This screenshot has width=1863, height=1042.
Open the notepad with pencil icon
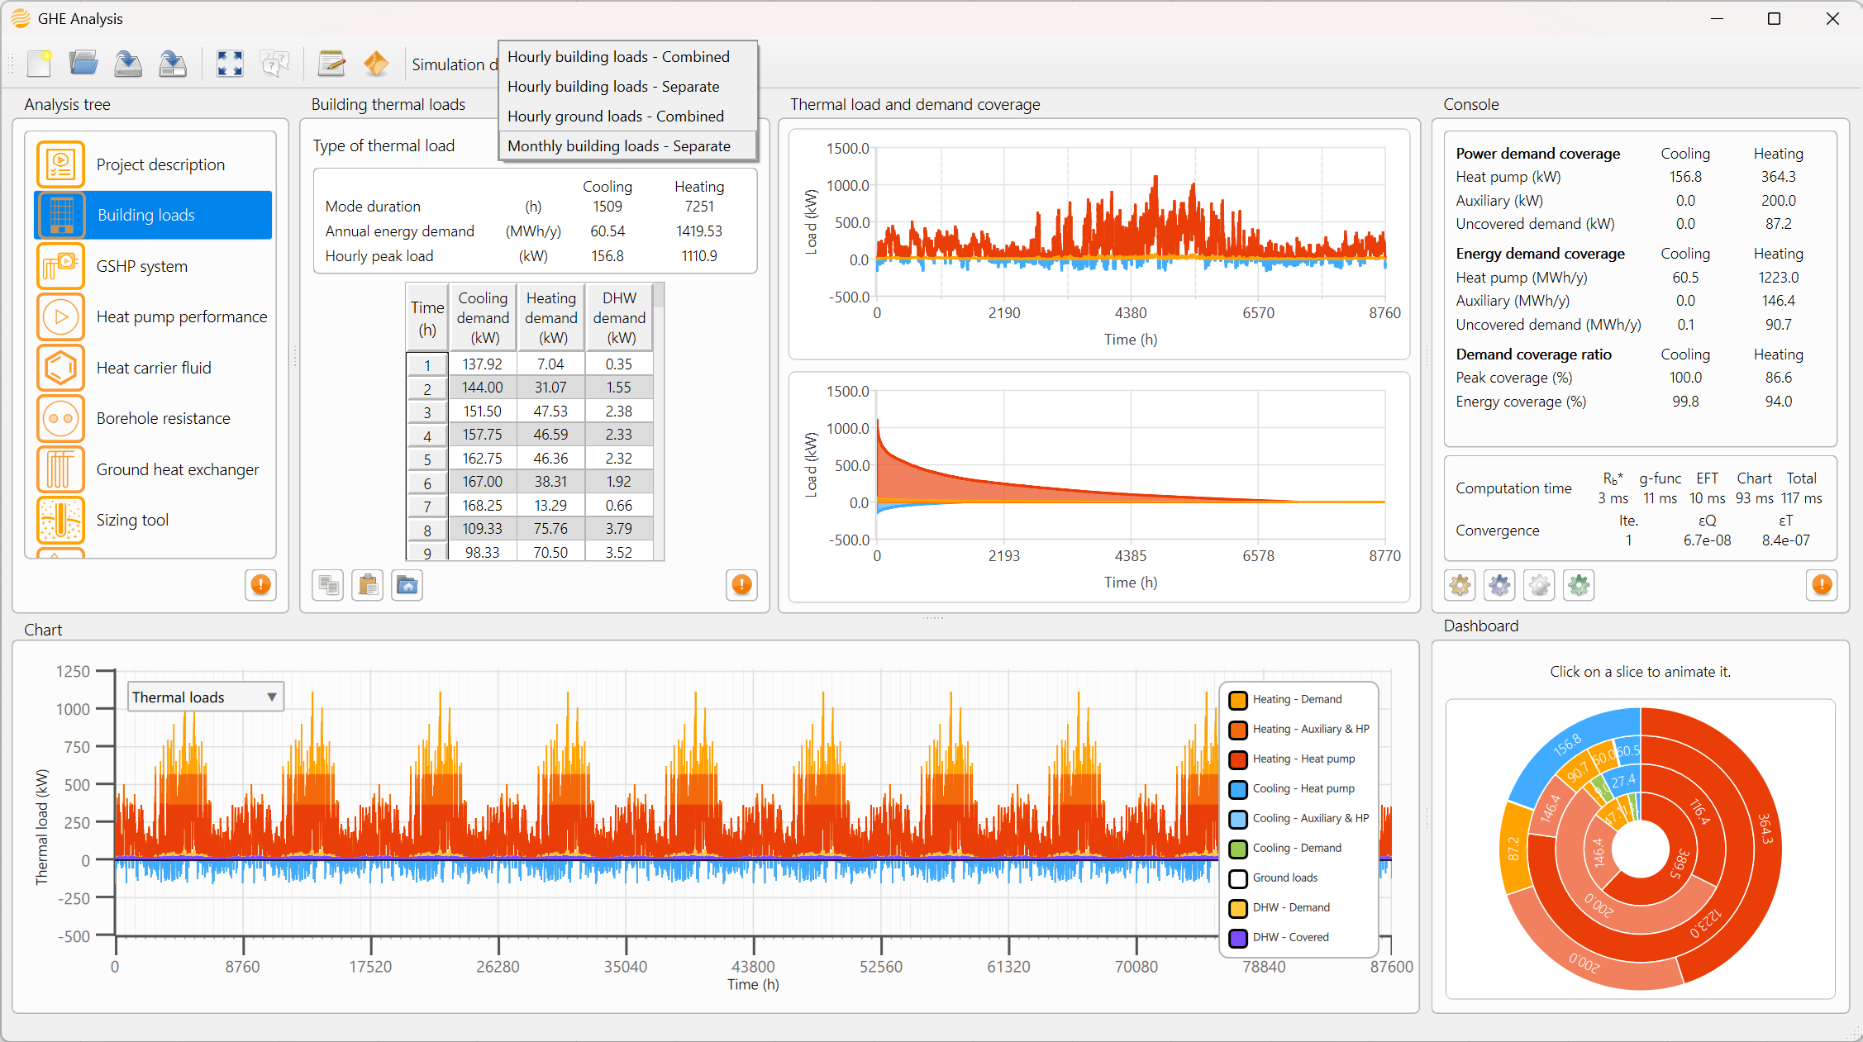[331, 64]
